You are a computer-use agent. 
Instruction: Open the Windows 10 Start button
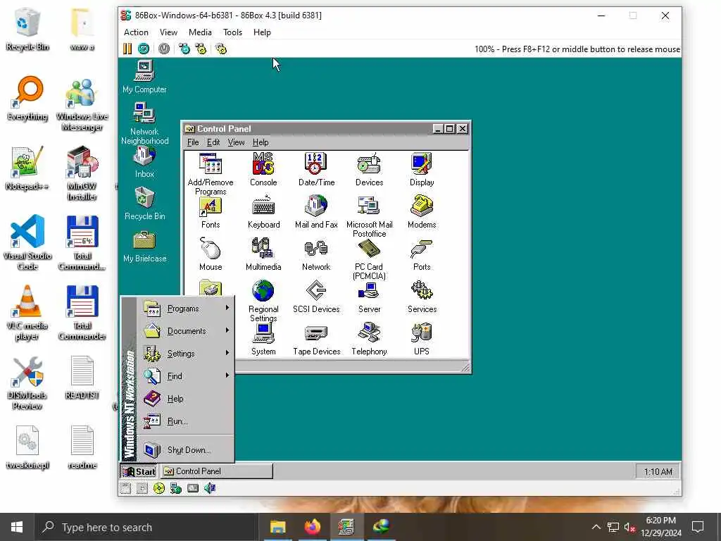pyautogui.click(x=17, y=527)
